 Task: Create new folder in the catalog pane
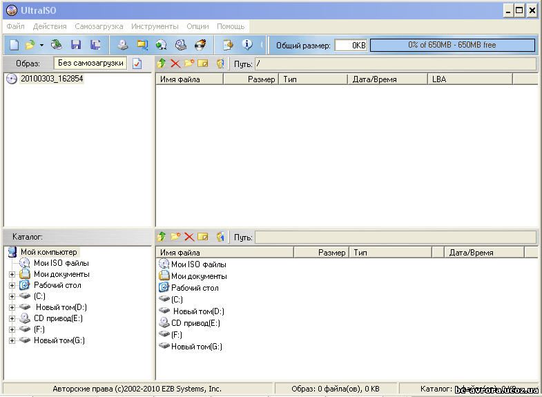coord(175,237)
